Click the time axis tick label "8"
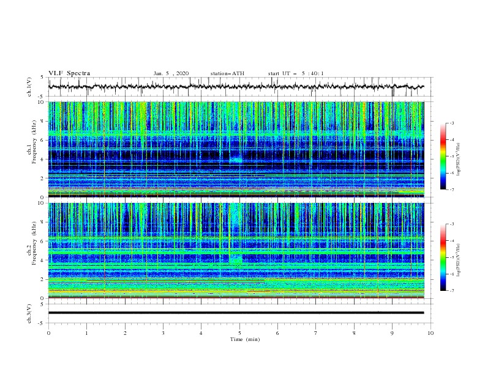Image resolution: width=485 pixels, height=374 pixels. pos(354,333)
